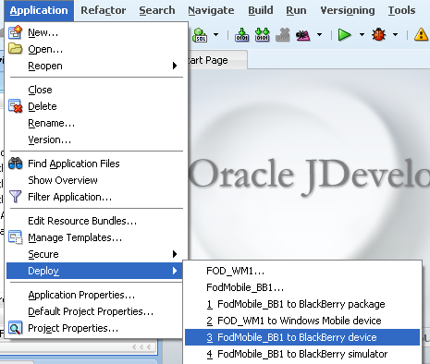Expand the Secure submenu arrow
Viewport: 430px width, 364px height.
point(175,254)
